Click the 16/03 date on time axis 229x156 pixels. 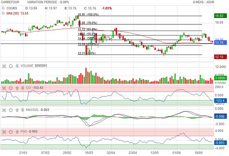[x=89, y=153]
